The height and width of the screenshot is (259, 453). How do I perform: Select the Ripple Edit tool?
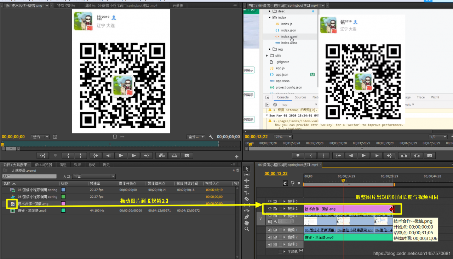tap(247, 180)
